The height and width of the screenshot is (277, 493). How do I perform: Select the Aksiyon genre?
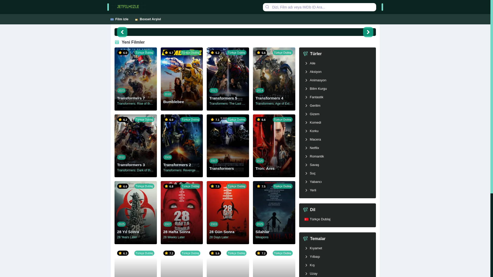[316, 72]
